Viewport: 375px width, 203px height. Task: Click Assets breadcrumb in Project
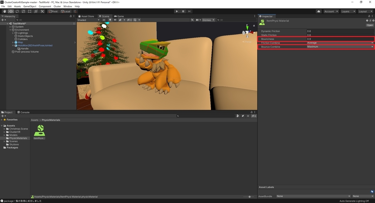35,120
